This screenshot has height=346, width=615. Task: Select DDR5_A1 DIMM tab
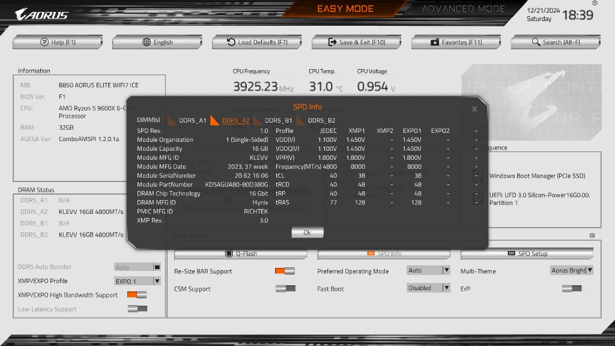point(192,120)
